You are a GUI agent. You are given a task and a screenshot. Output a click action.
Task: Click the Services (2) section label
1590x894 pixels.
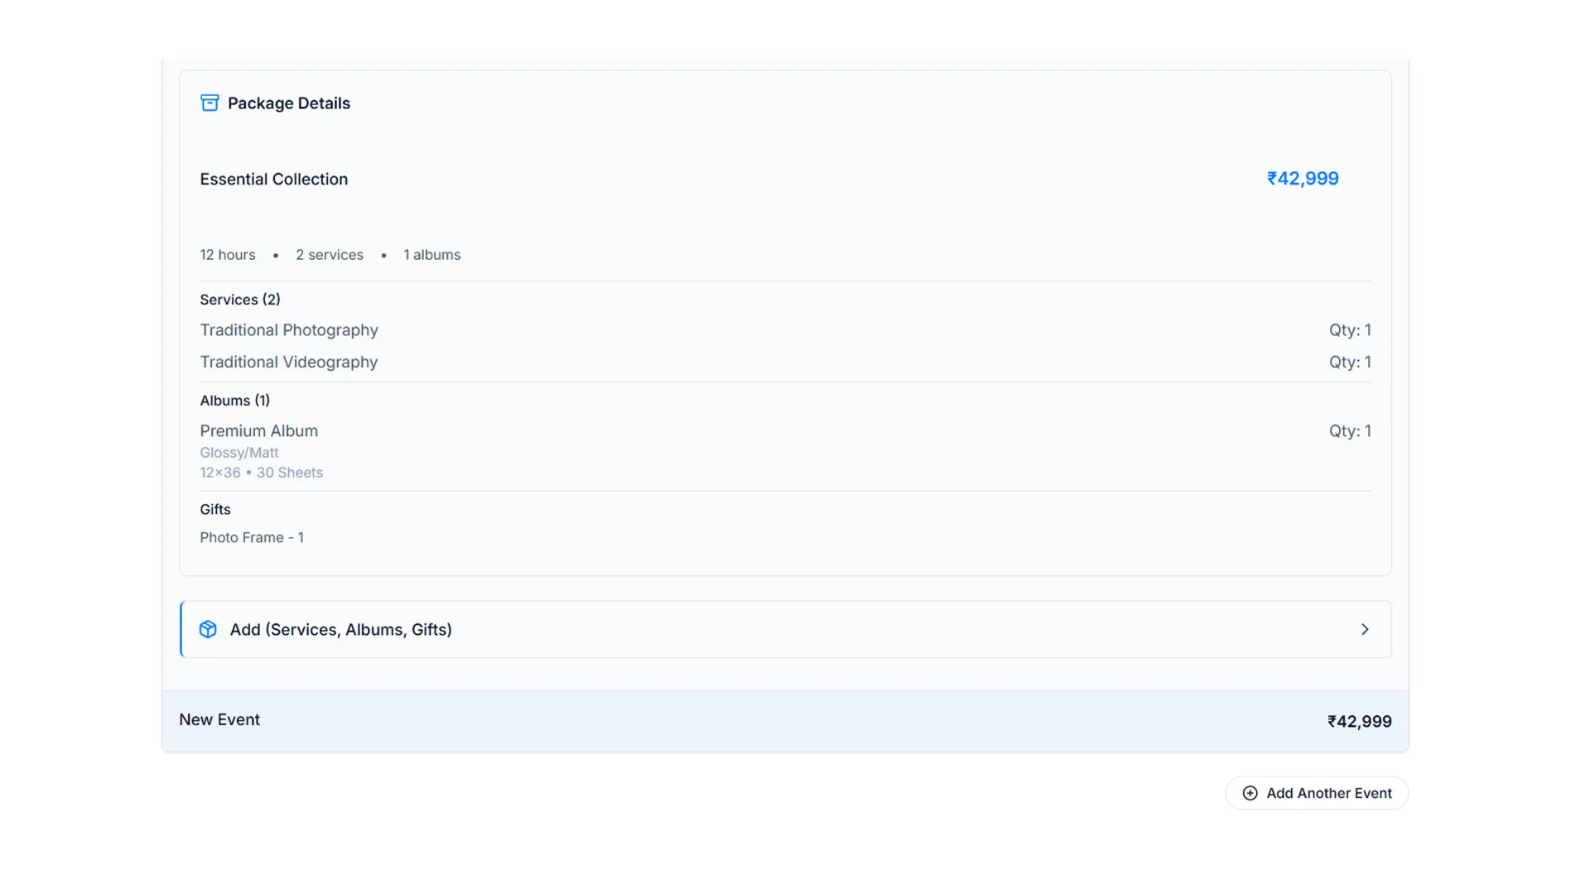[x=240, y=300]
